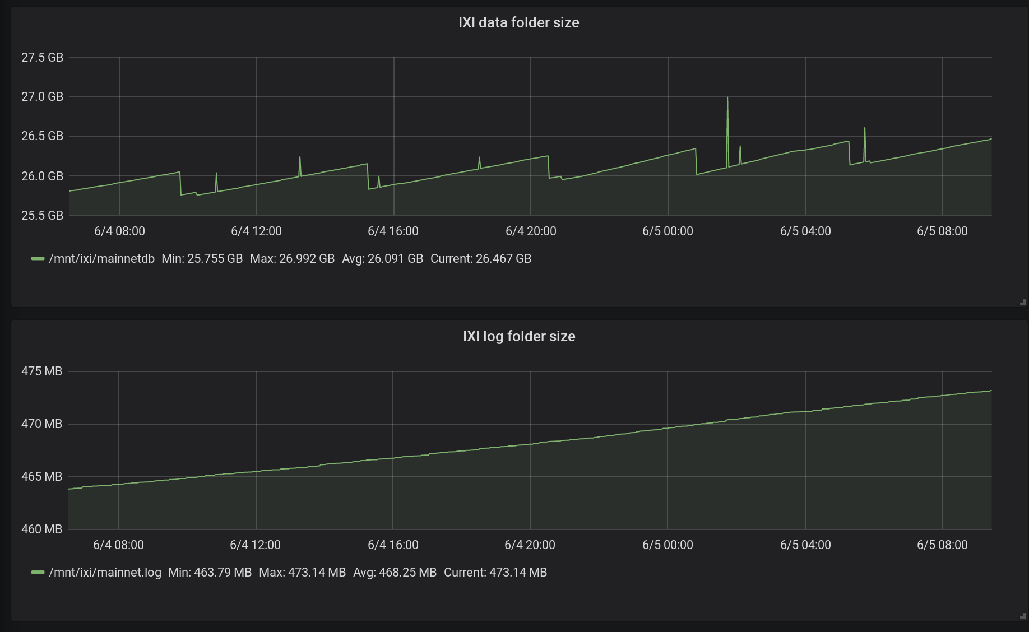Viewport: 1029px width, 632px height.
Task: Click the '6/5 00:00' label on data folder graph
Action: pos(668,231)
